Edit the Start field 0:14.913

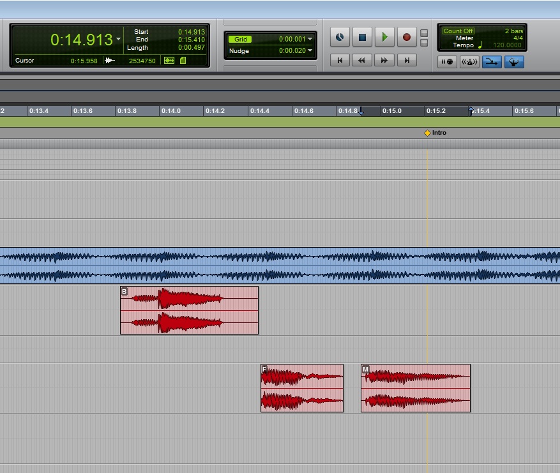(192, 32)
